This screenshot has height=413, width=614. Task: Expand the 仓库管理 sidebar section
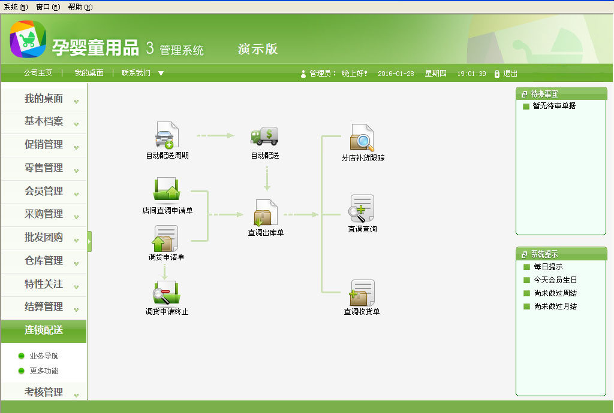pyautogui.click(x=44, y=260)
